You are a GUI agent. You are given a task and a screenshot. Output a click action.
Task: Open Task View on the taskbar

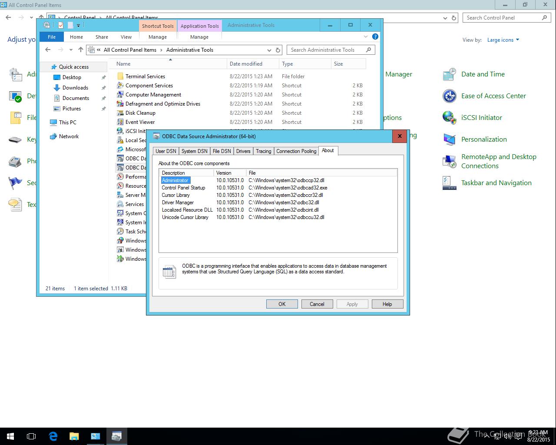[31, 436]
